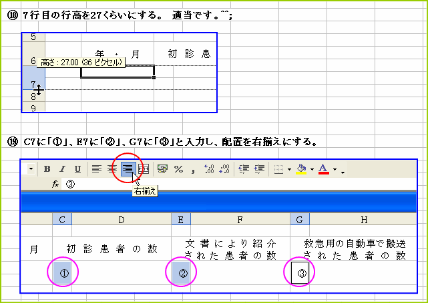Select row 8 header in the upper sheet
Image resolution: width=428 pixels, height=303 pixels.
coord(33,96)
